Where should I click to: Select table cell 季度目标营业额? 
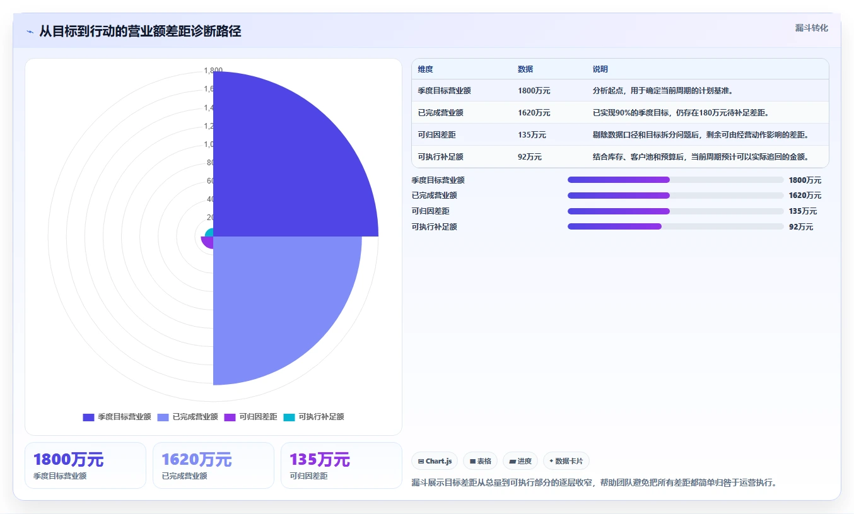[x=444, y=91]
